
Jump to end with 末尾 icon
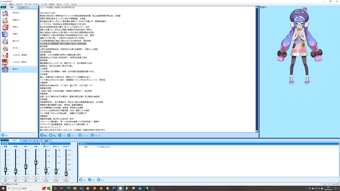[69, 135]
